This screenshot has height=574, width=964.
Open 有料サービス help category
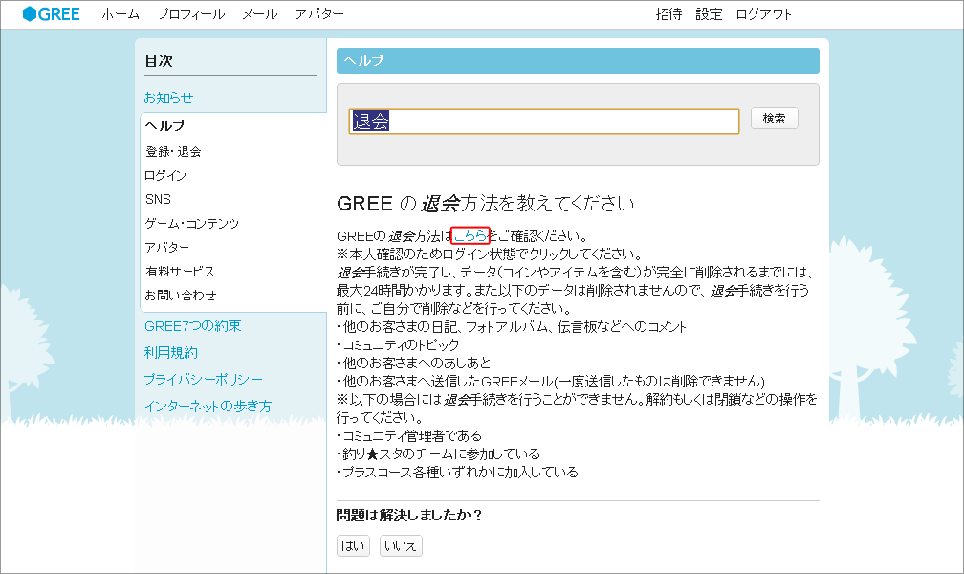click(180, 272)
